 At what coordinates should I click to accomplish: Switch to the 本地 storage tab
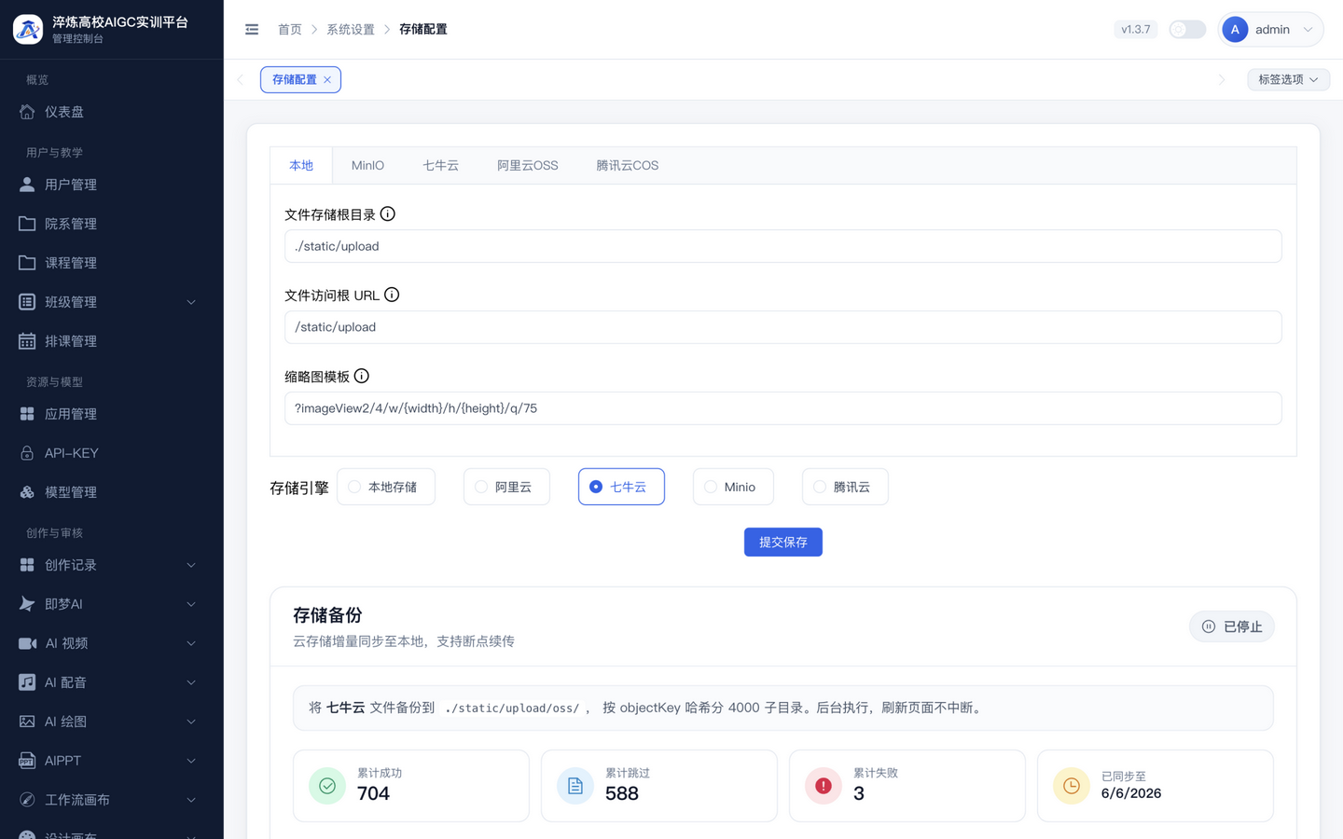point(301,165)
